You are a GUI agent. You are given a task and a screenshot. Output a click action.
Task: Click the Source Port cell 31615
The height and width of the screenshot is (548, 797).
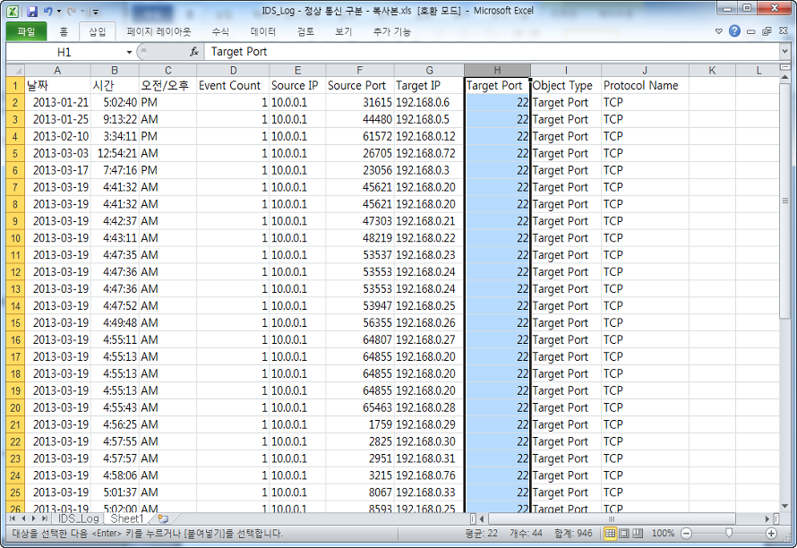359,103
